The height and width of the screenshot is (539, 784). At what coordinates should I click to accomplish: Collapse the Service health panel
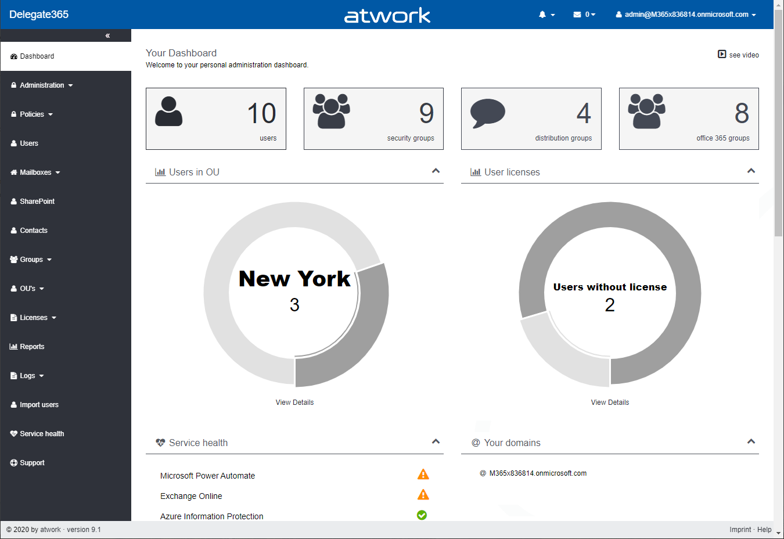(436, 441)
